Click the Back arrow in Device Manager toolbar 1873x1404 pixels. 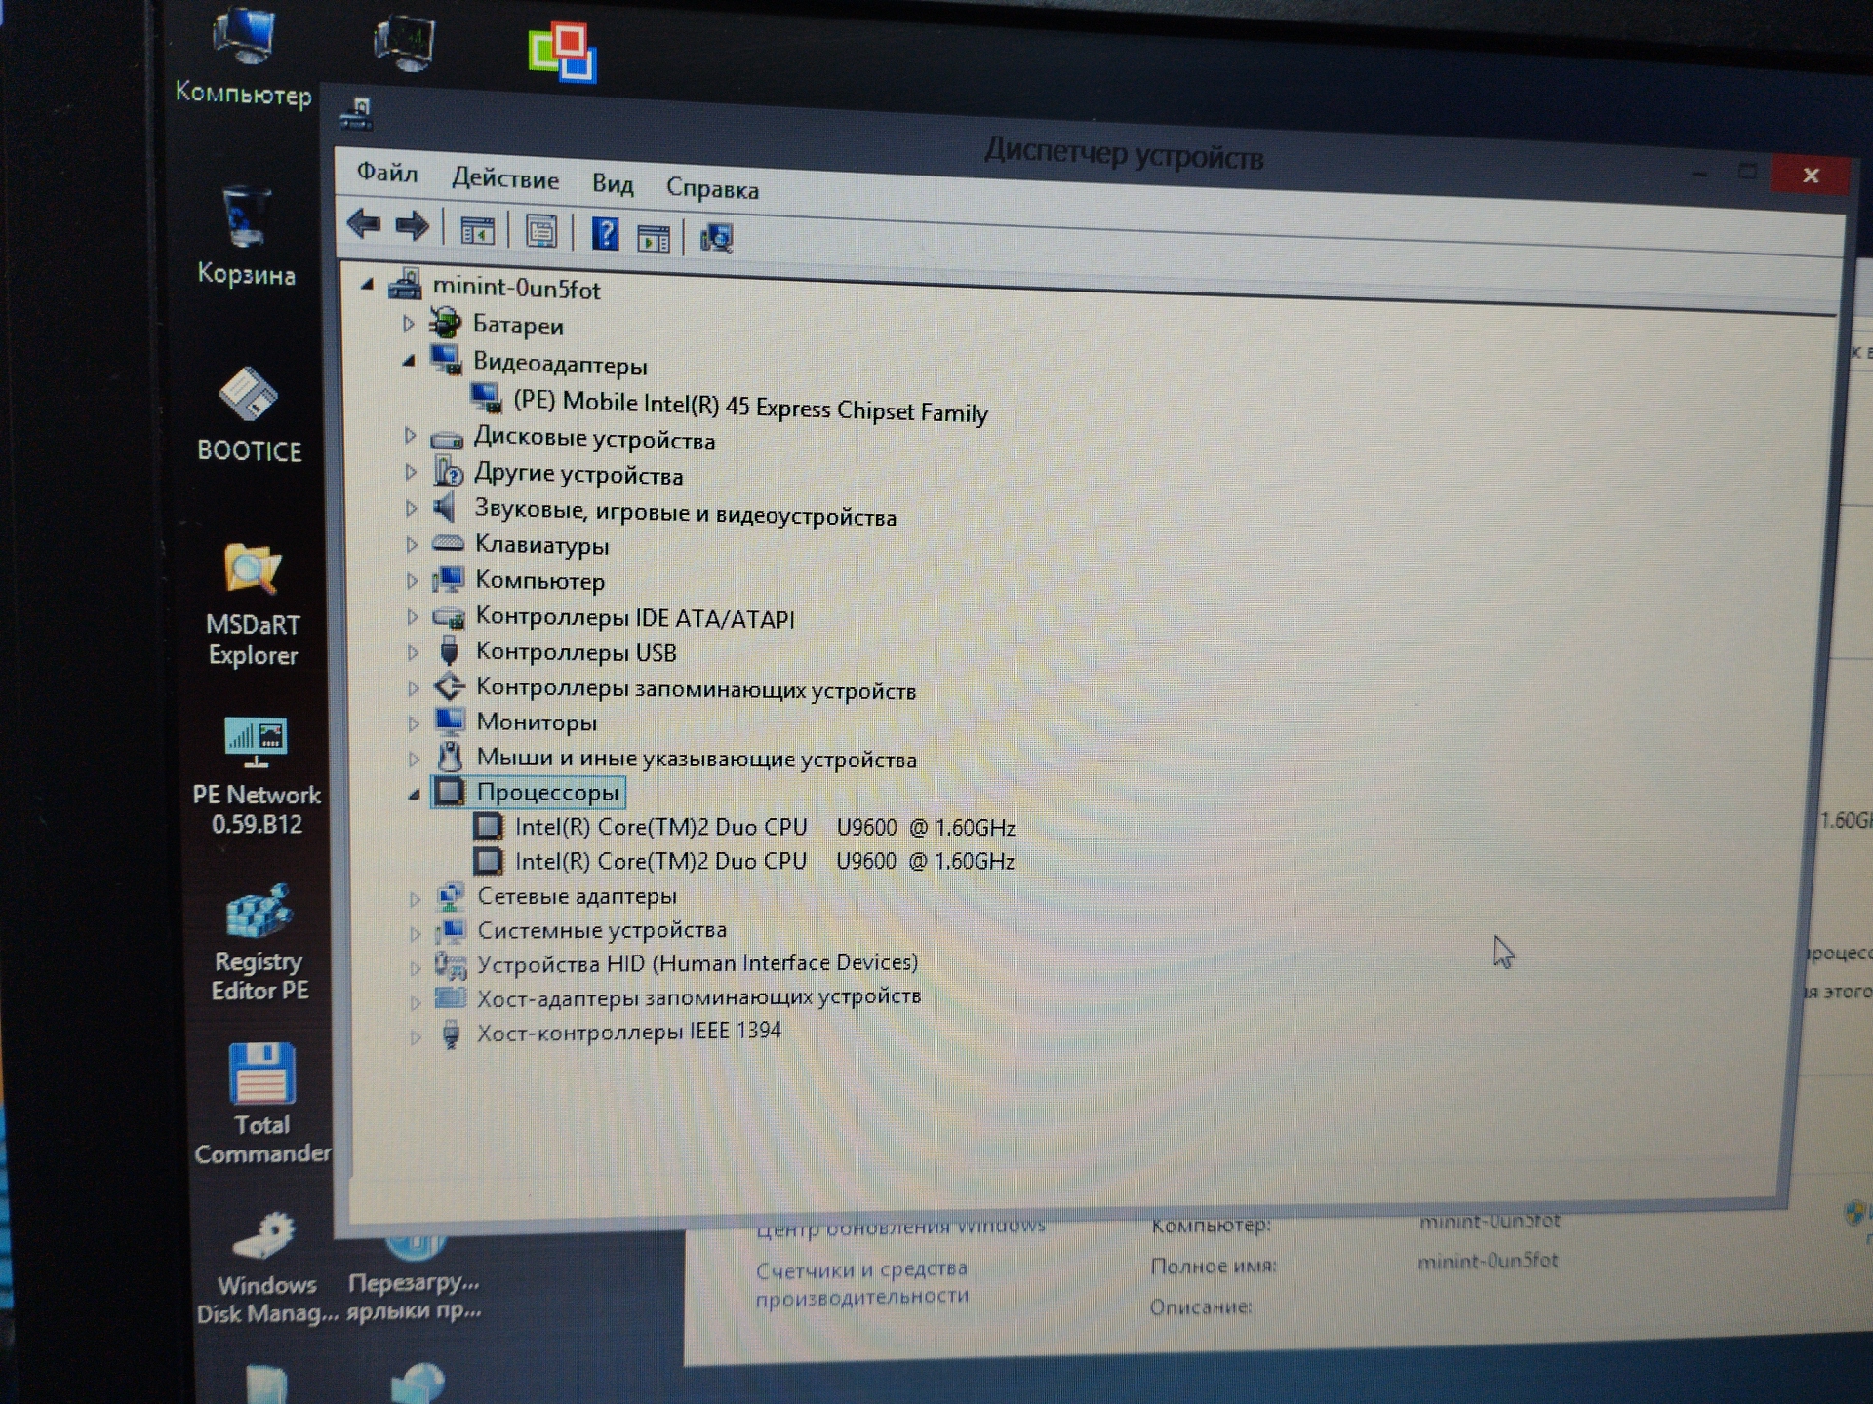pos(364,223)
